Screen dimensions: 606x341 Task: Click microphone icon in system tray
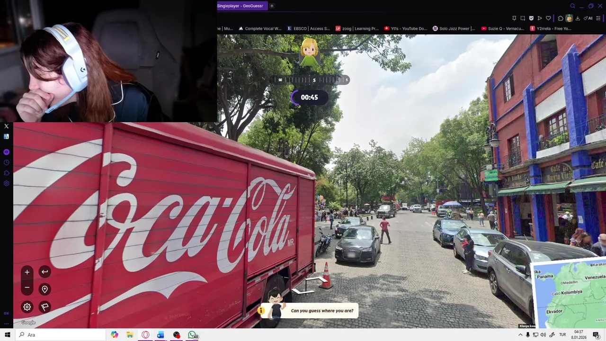pos(528,335)
